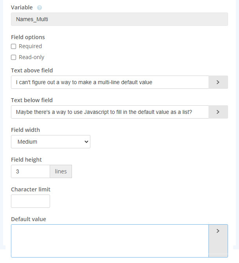Click the Default value label
Image resolution: width=239 pixels, height=263 pixels.
click(x=29, y=219)
